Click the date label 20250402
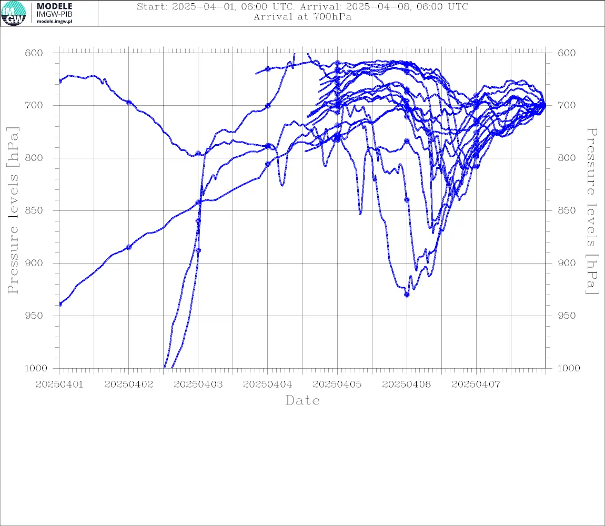 [x=129, y=385]
